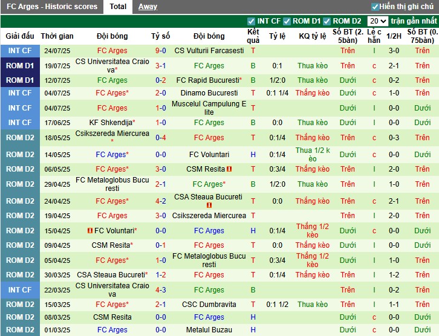
Task: Click Thắng 1/2 kèo in 05/04/25 row
Action: (313, 260)
